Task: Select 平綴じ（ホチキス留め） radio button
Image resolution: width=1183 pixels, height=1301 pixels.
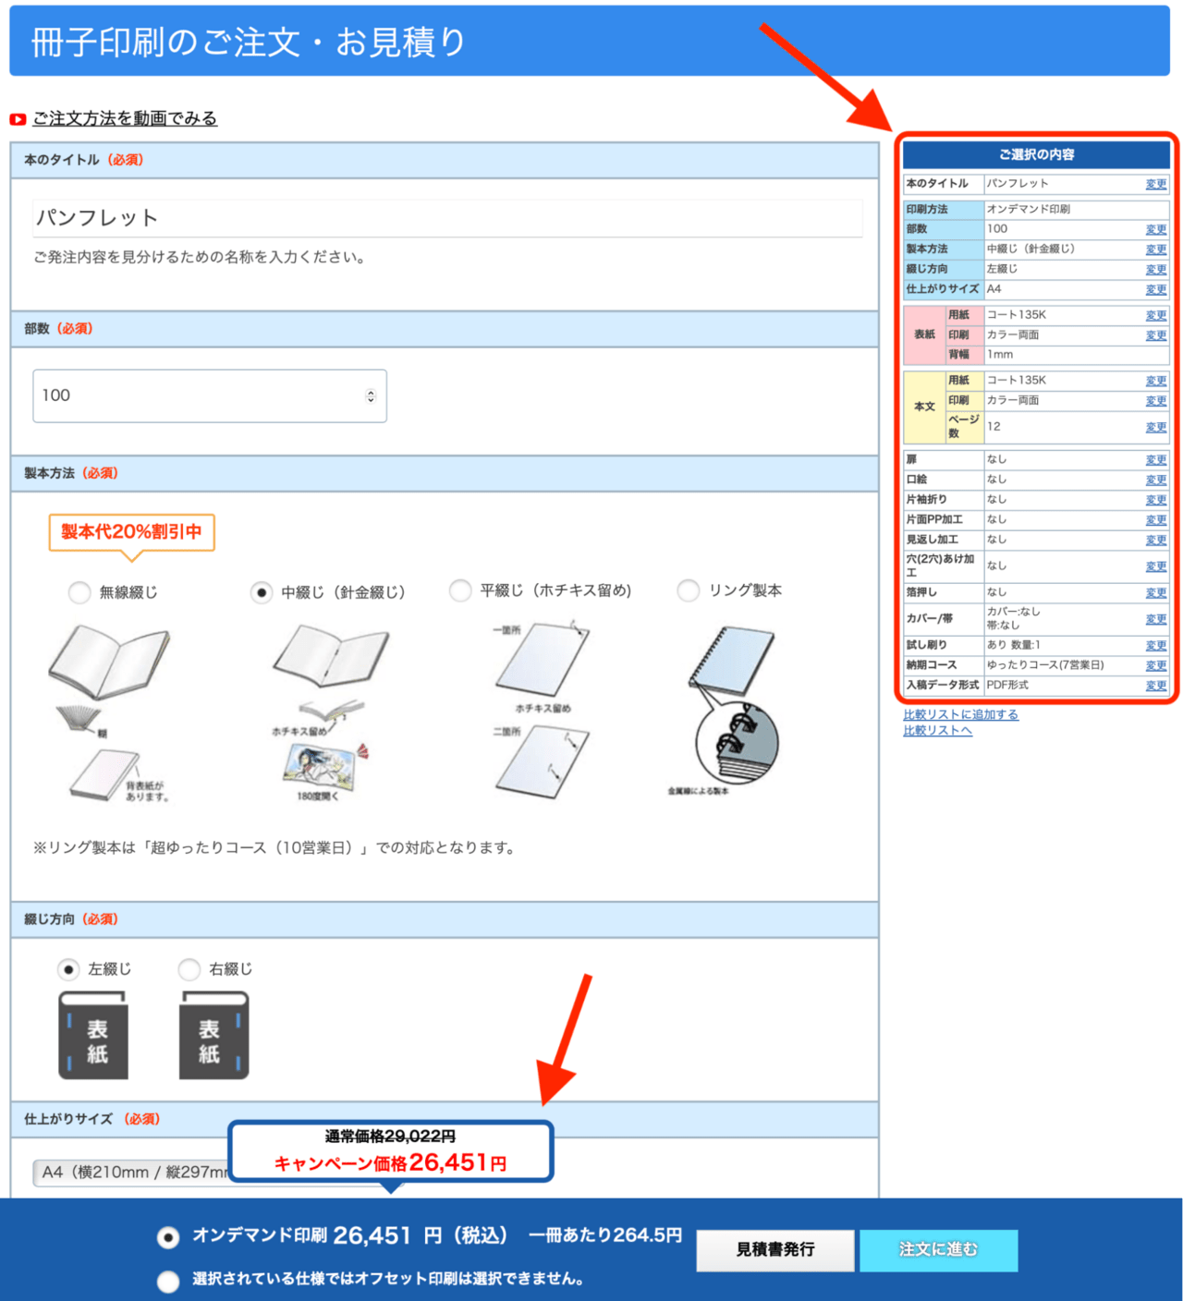Action: coord(460,590)
